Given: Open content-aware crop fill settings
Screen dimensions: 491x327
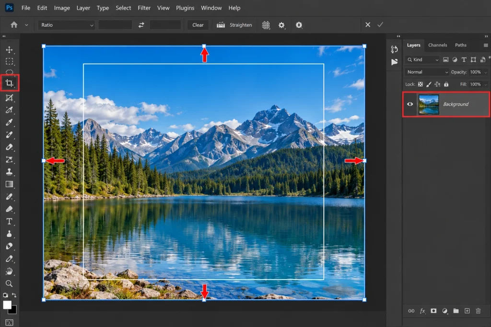Looking at the screenshot, I should coord(299,25).
